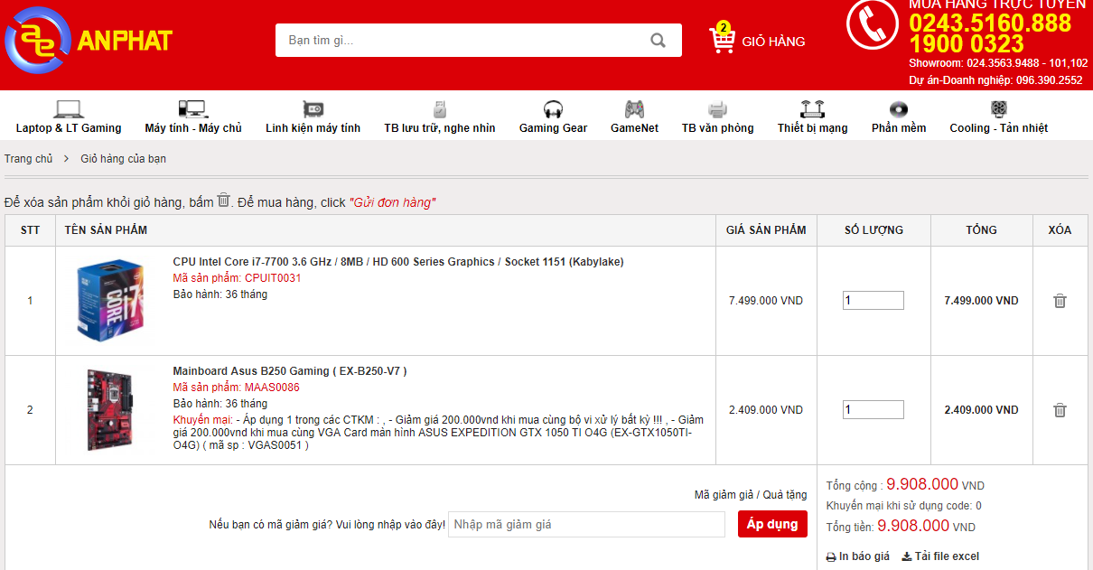Viewport: 1093px width, 570px height.
Task: Open the Gaming Gear menu
Action: coord(553,128)
